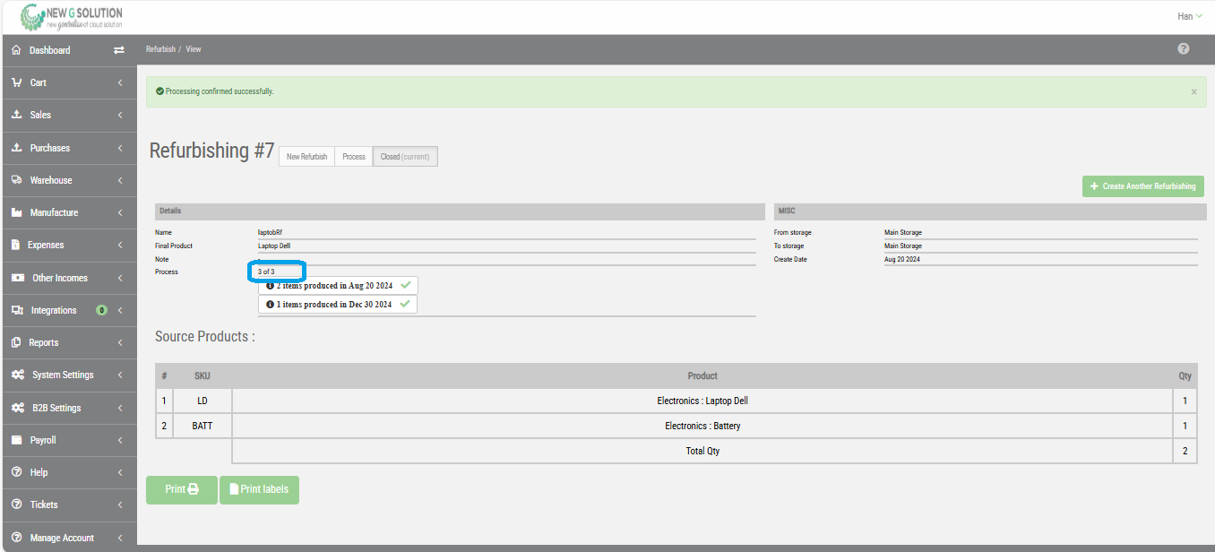
Task: Select the New Refurbish step tab
Action: (x=306, y=157)
